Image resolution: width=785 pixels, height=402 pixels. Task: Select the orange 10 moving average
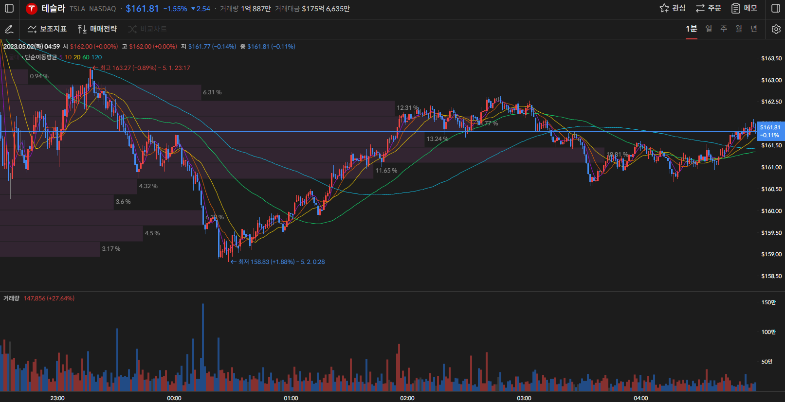(x=68, y=57)
